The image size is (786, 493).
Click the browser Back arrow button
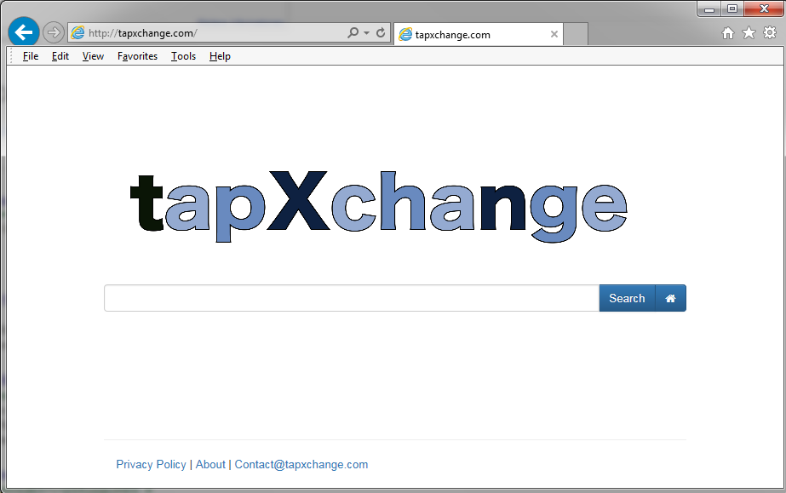(x=24, y=32)
